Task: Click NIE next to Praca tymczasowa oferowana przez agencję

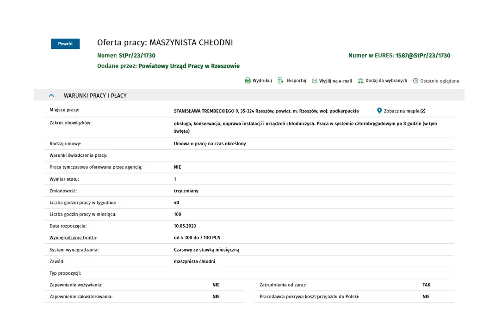Action: click(x=177, y=167)
